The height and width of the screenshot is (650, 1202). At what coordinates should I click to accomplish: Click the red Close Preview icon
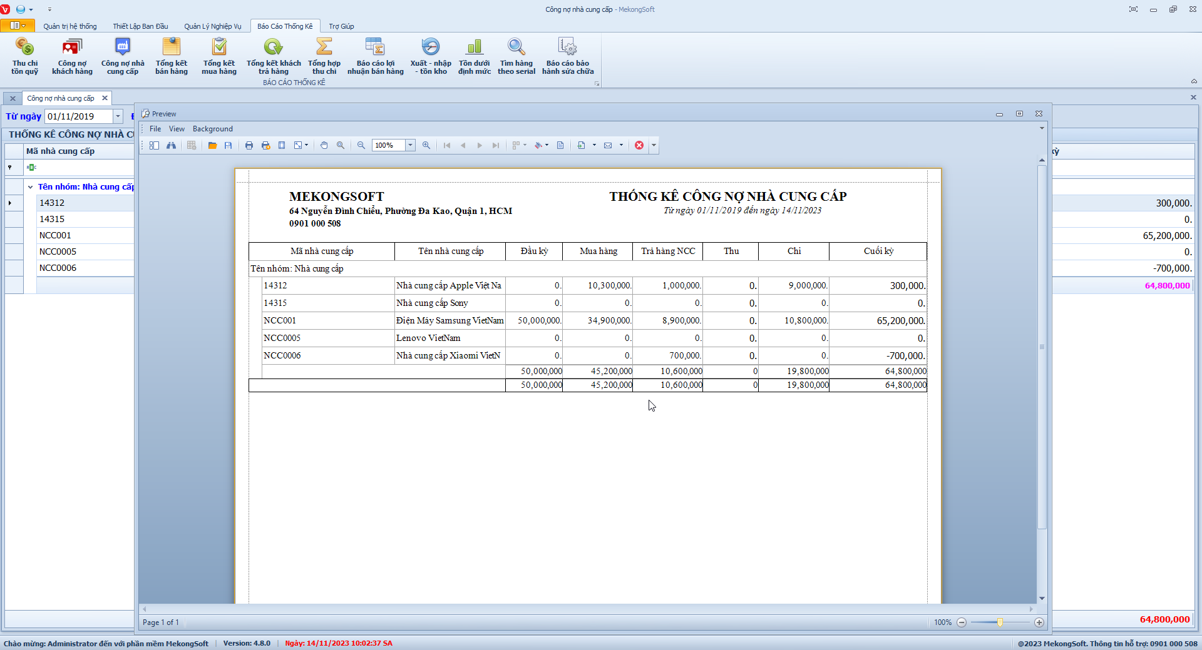pyautogui.click(x=639, y=145)
